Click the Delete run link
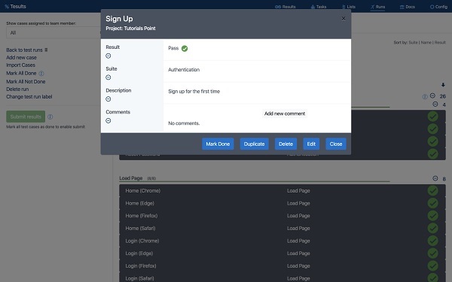This screenshot has width=452, height=282. click(17, 89)
